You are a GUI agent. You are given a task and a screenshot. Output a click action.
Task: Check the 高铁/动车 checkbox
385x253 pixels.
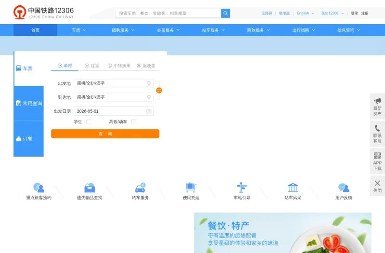pyautogui.click(x=134, y=122)
